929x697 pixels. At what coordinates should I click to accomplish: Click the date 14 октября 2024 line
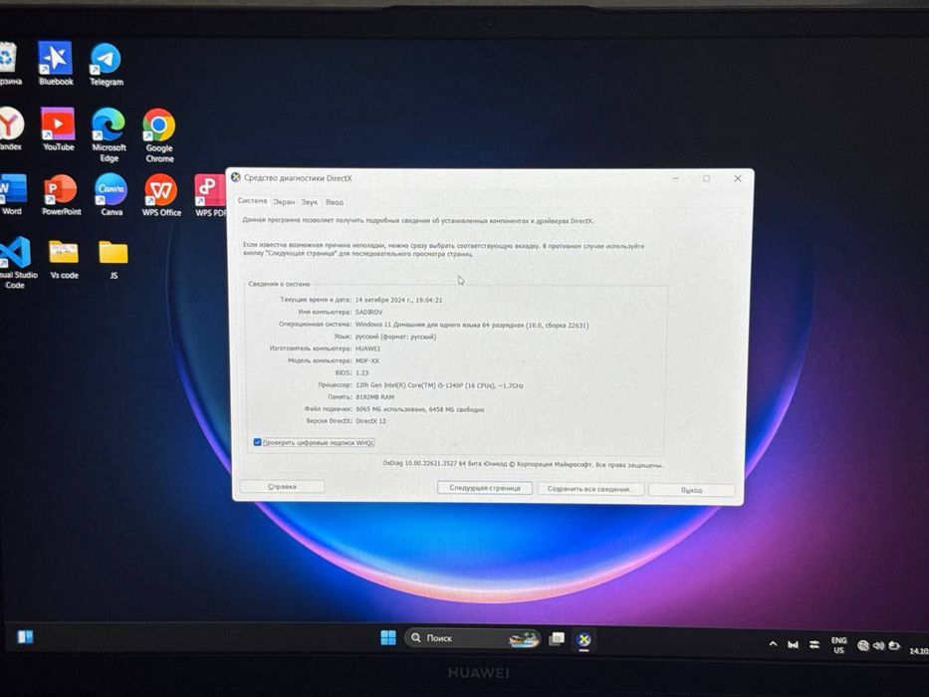(398, 300)
